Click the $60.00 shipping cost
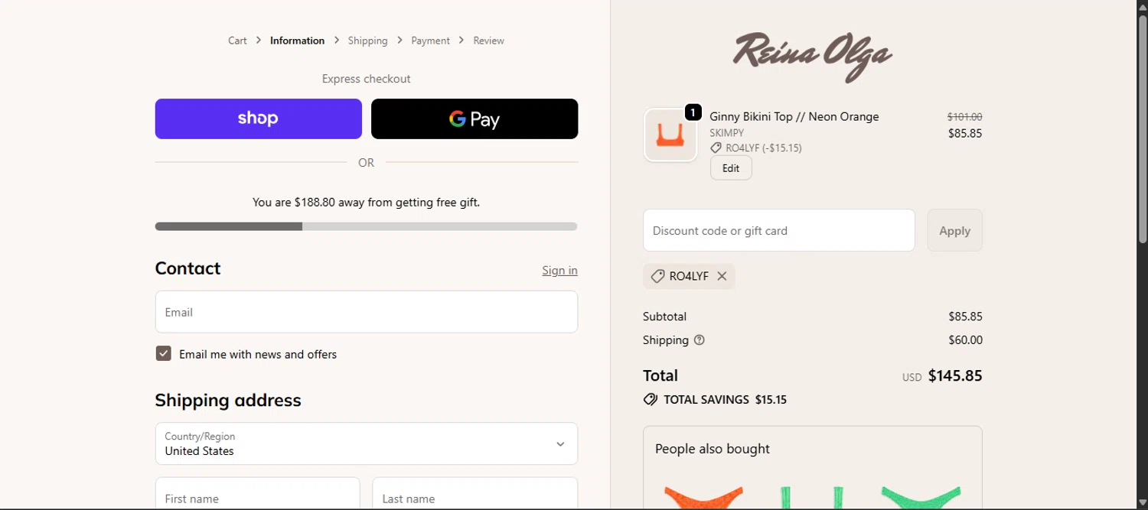 coord(965,340)
